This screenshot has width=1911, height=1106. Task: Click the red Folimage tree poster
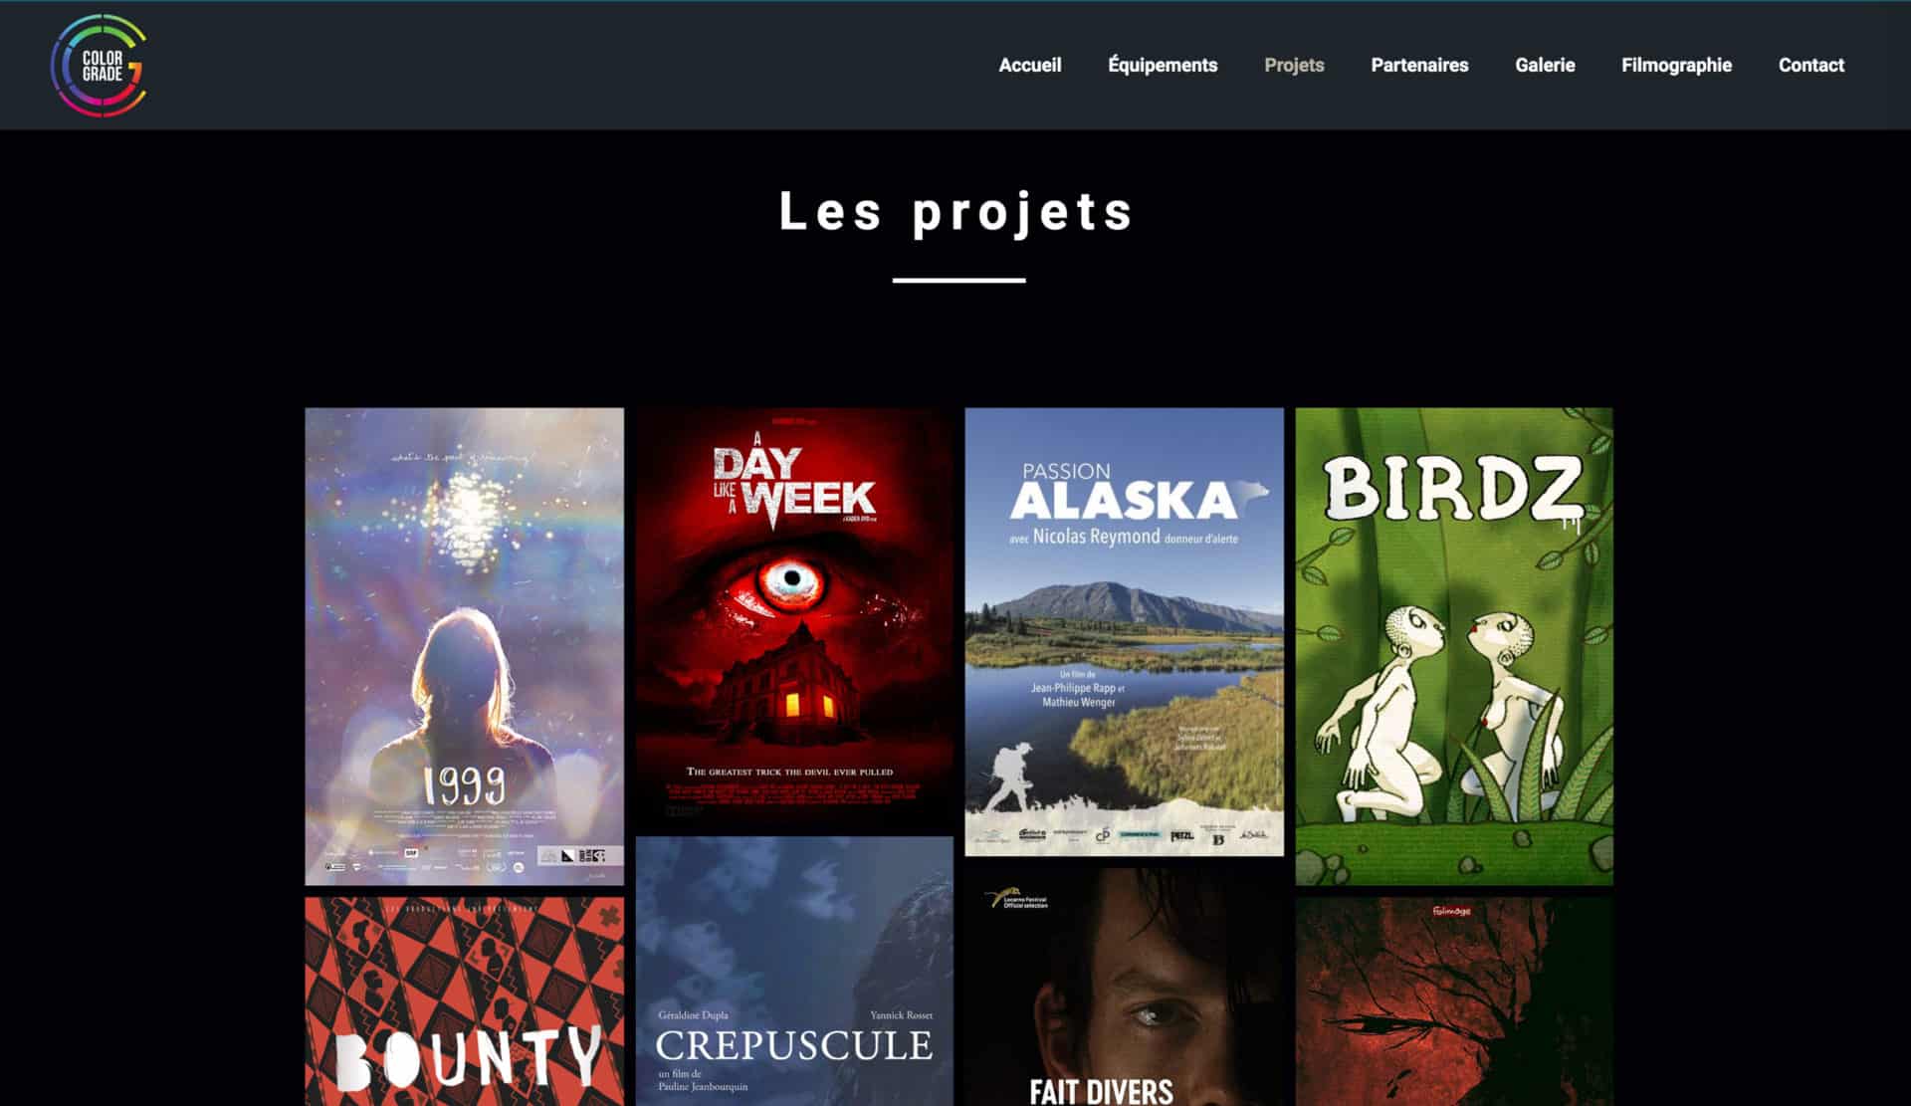click(x=1454, y=1001)
